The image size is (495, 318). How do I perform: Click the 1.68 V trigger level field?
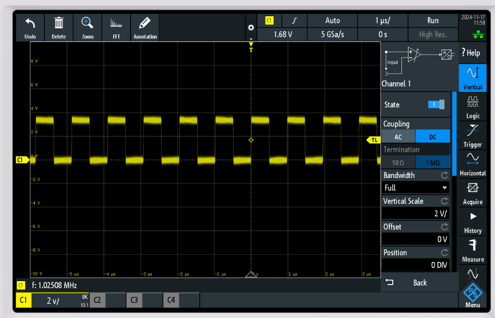[282, 34]
